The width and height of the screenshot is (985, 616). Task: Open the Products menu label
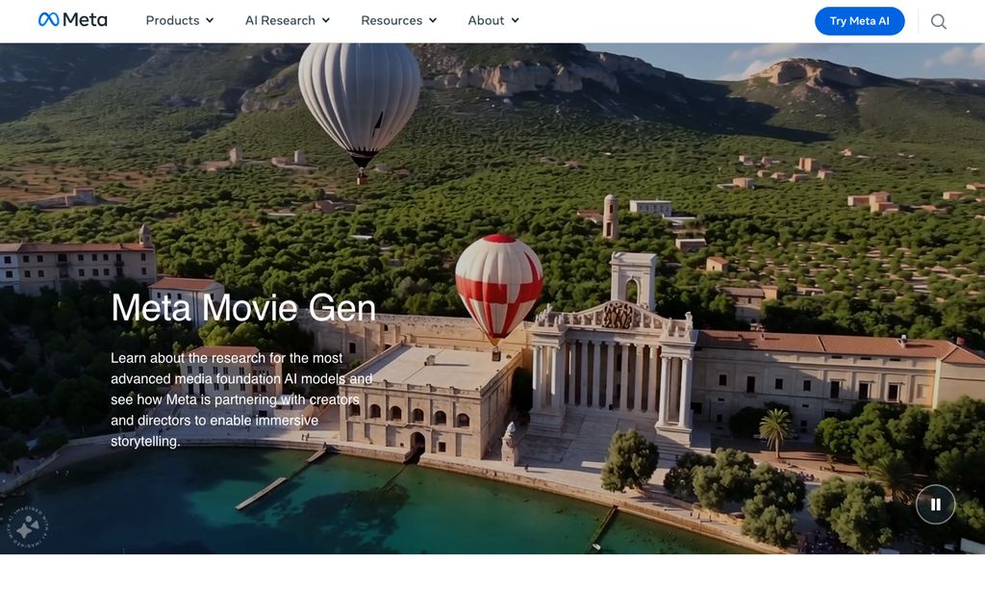pos(172,21)
